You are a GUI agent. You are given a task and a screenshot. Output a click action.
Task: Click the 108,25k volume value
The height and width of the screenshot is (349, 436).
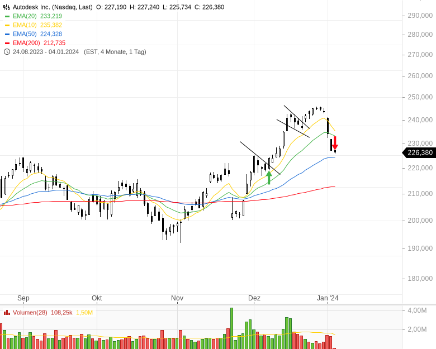61,313
